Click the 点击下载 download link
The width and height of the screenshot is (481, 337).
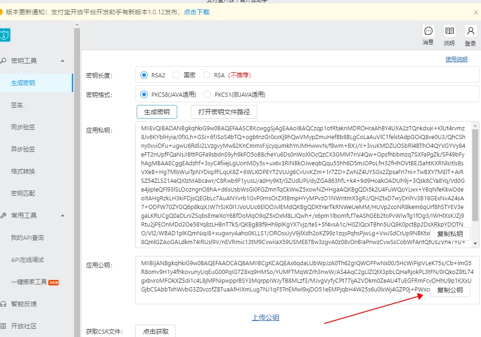[197, 12]
